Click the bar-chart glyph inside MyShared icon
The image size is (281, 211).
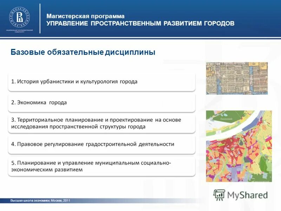[220, 194]
